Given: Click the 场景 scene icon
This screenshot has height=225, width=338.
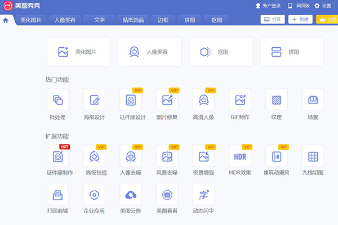Looking at the screenshot, I should [313, 100].
